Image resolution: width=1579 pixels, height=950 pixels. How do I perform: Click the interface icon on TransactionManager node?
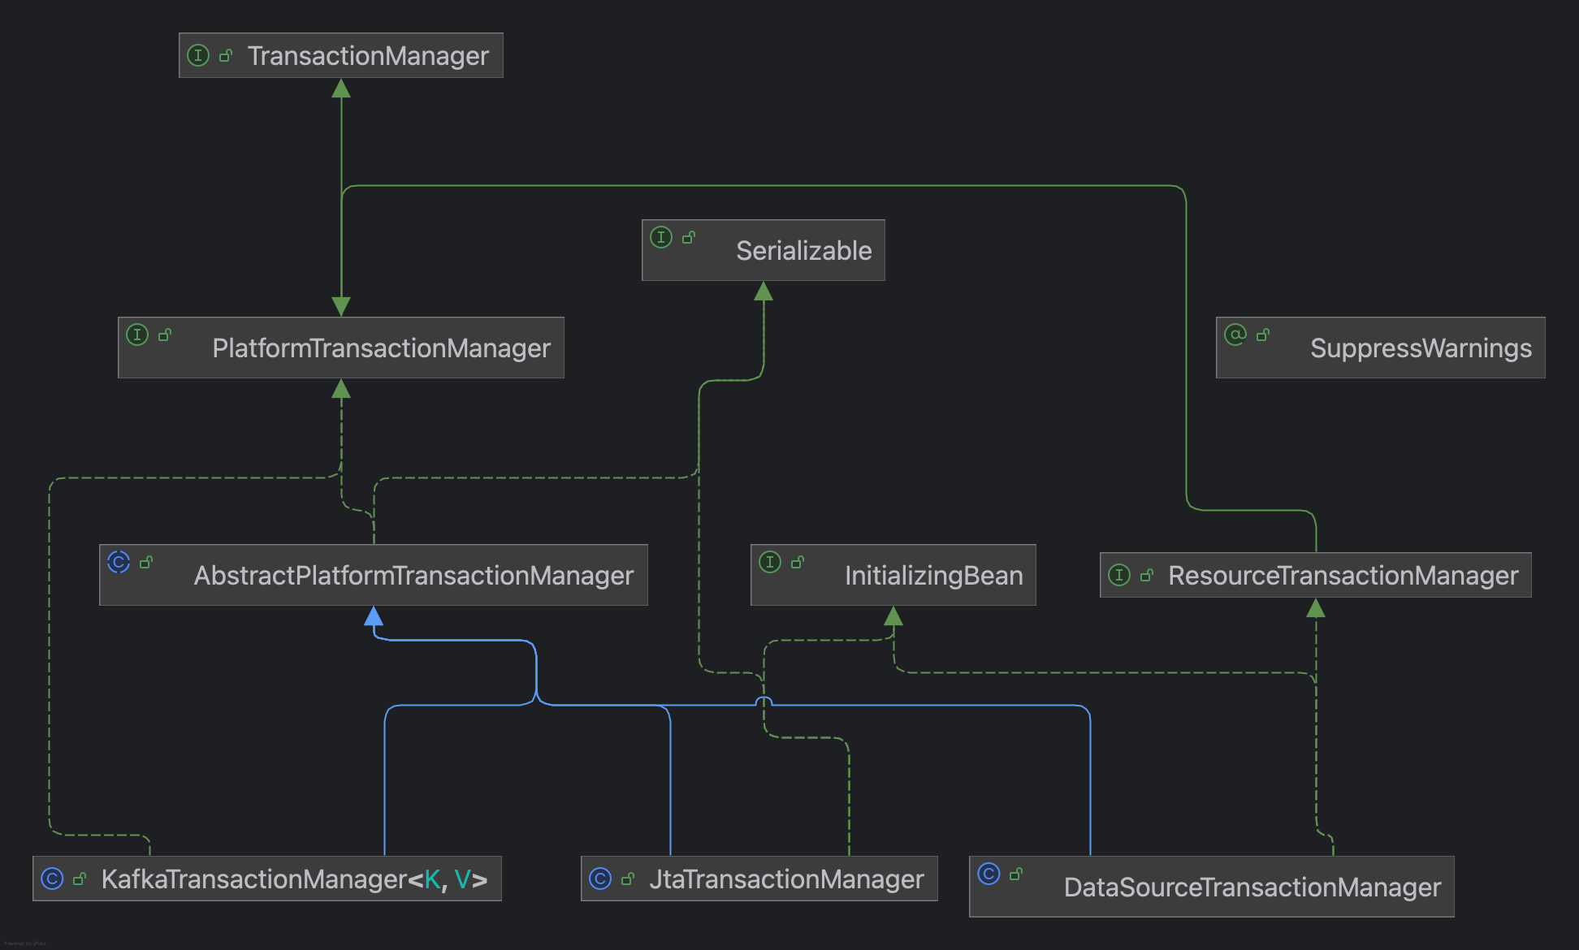click(198, 55)
